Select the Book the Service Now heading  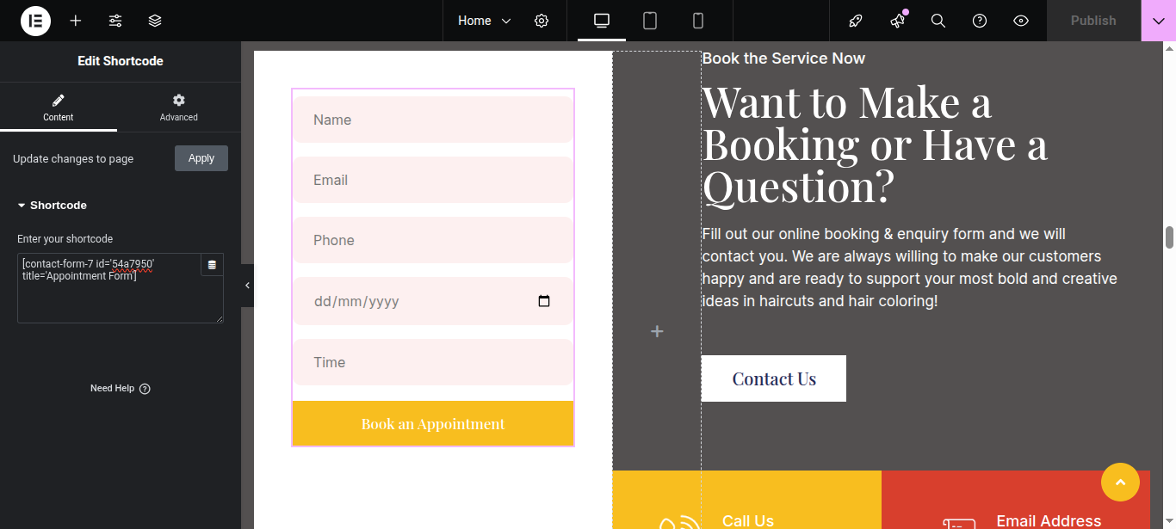click(x=783, y=58)
